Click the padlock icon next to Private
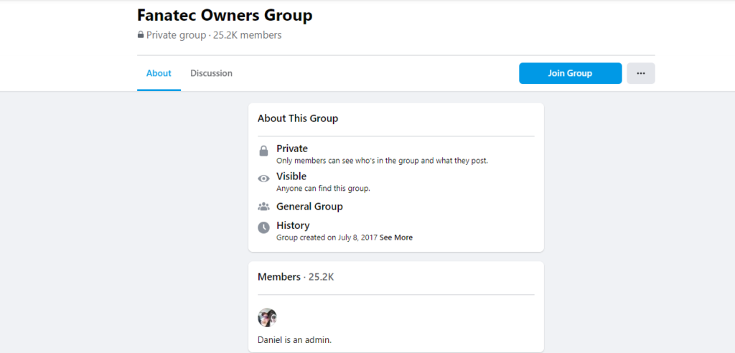The image size is (735, 353). (x=263, y=151)
